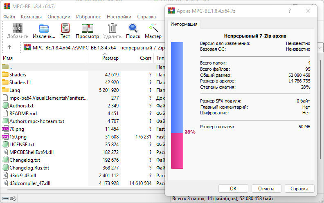Click the Добавить toolbar icon
The height and width of the screenshot is (203, 324).
(17, 28)
